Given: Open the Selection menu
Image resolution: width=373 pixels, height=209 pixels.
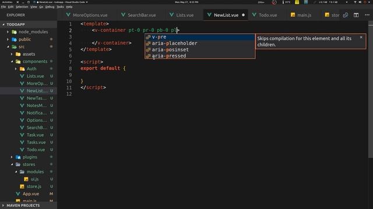Looking at the screenshot, I should point(22,7).
